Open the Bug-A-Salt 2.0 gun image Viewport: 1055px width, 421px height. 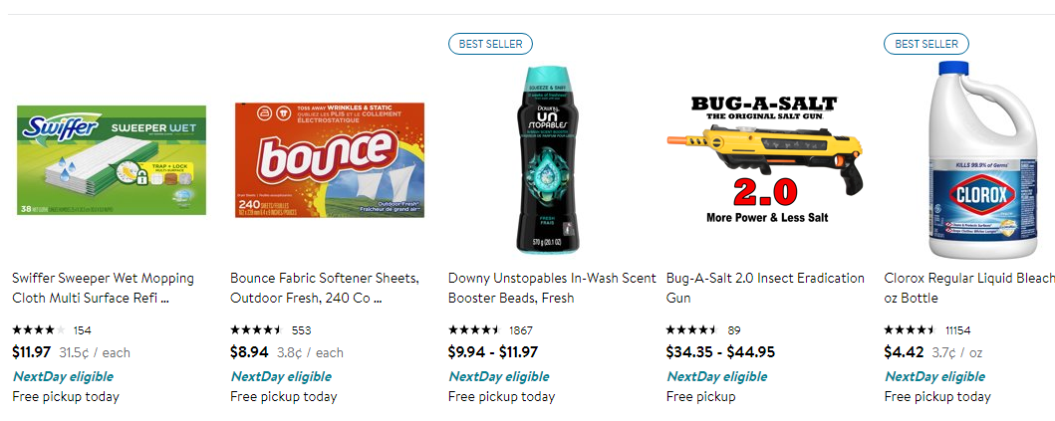764,159
